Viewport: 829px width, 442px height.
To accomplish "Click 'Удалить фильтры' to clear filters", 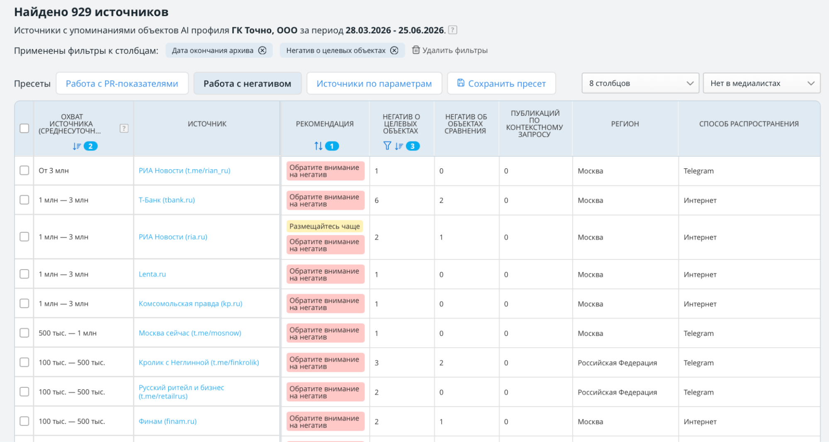I will tap(450, 50).
